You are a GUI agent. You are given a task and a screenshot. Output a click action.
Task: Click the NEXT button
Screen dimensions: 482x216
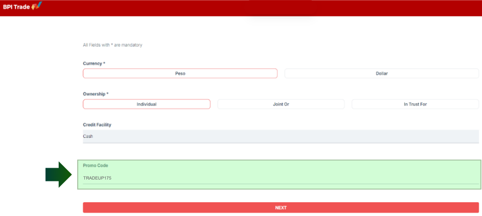click(281, 207)
